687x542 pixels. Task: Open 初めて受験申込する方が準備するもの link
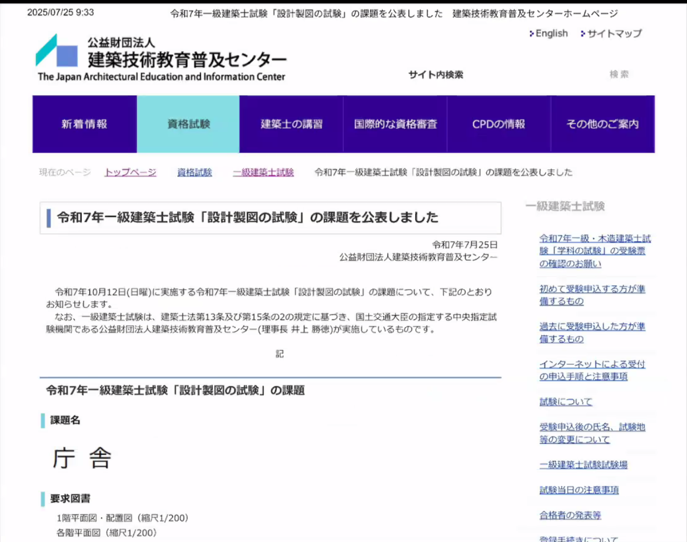click(x=592, y=295)
